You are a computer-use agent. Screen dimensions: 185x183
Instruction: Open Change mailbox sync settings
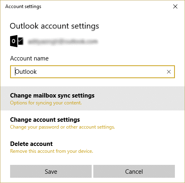(x=92, y=98)
